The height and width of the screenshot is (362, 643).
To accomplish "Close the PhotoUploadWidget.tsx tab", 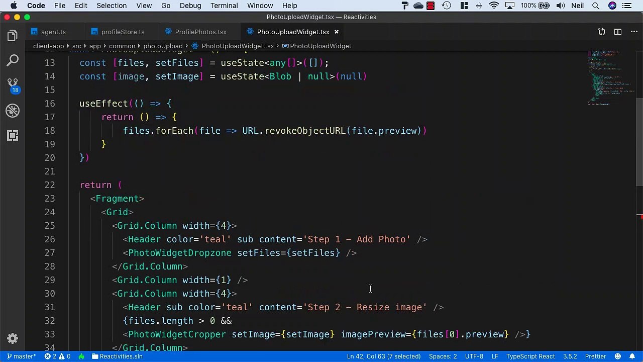I will (337, 32).
